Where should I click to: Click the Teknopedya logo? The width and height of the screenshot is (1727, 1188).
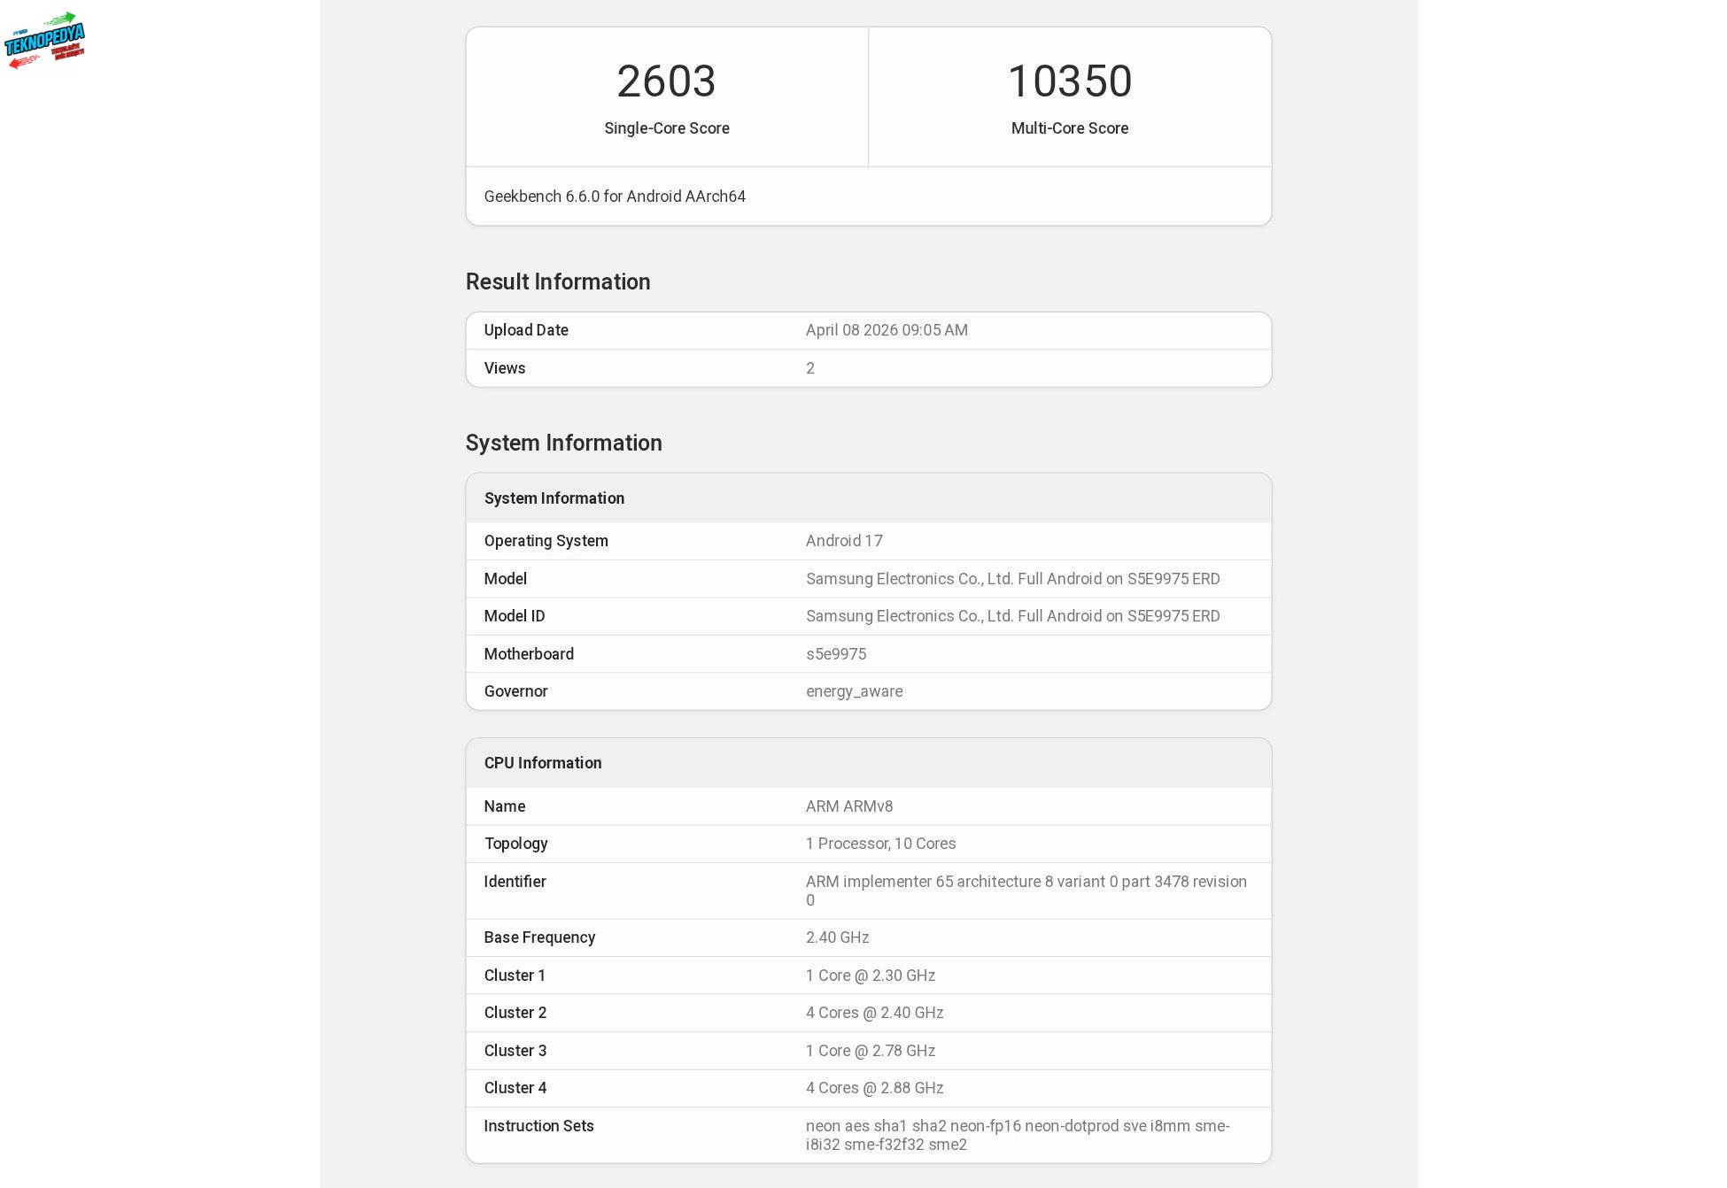click(x=44, y=40)
